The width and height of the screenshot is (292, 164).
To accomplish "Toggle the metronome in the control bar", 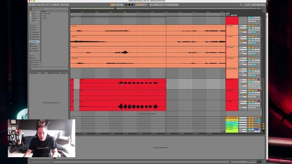I will 60,5.
